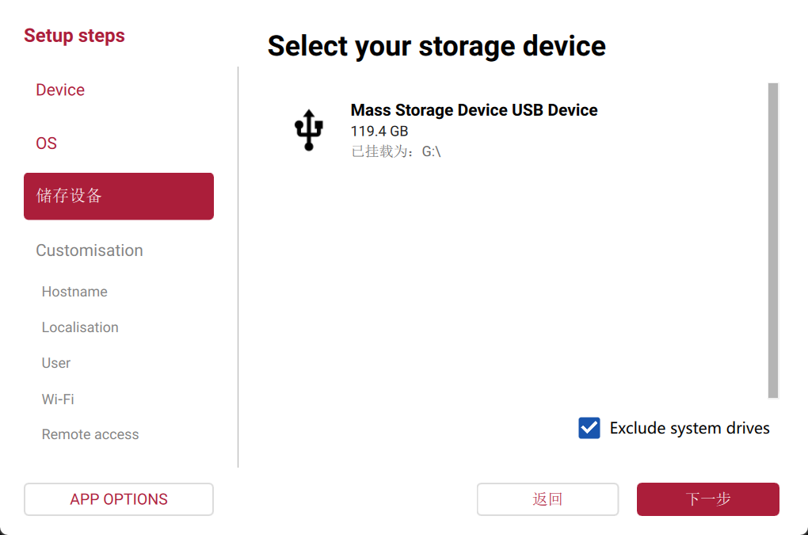Select the Mass Storage Device USB Device entry

474,110
